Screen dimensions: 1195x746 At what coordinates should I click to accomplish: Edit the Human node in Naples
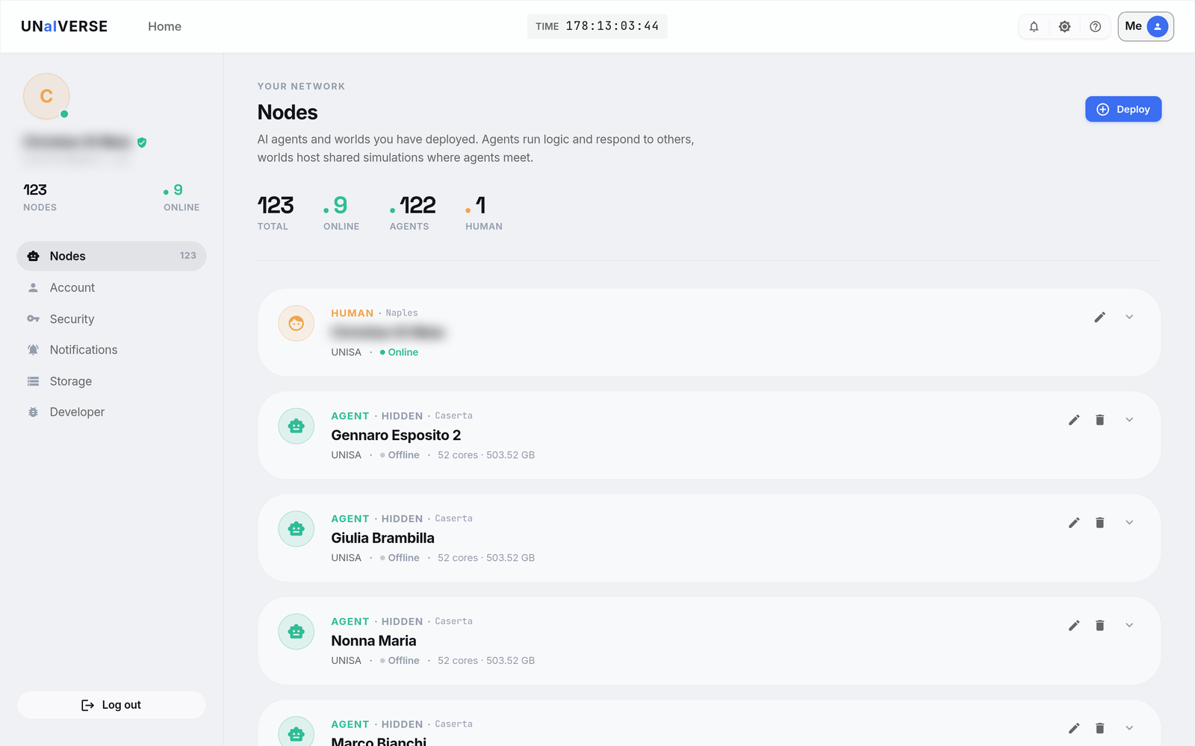1099,317
